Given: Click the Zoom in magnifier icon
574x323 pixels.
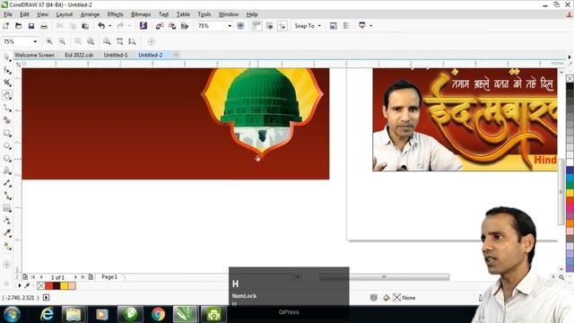Looking at the screenshot, I should 49,42.
